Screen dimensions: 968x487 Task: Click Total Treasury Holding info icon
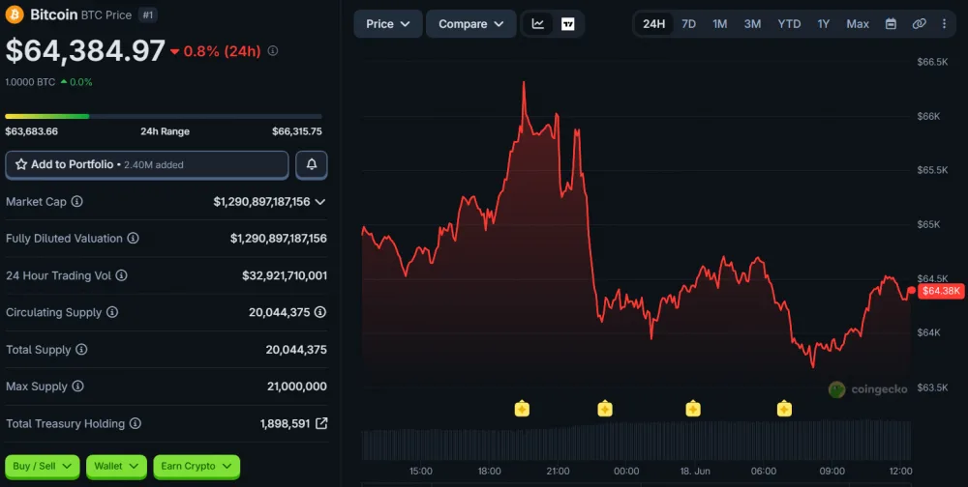136,423
